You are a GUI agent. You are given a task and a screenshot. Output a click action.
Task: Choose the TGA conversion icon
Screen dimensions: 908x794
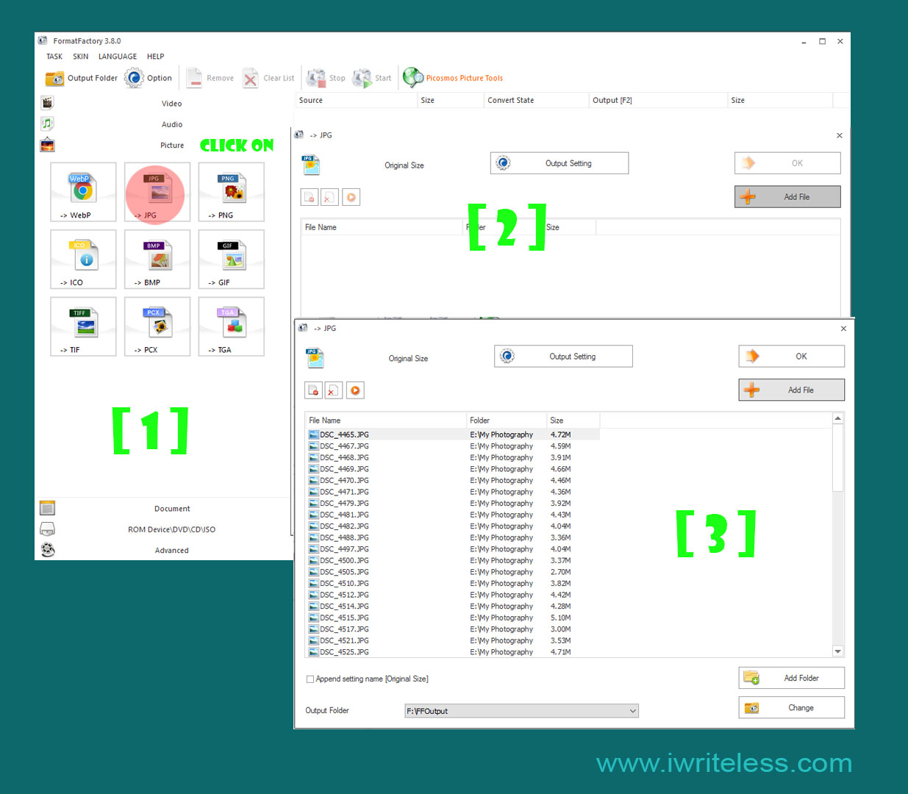point(232,326)
